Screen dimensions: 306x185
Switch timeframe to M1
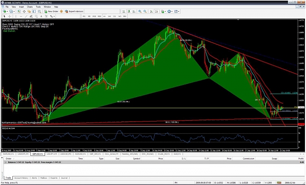[x=84, y=16]
